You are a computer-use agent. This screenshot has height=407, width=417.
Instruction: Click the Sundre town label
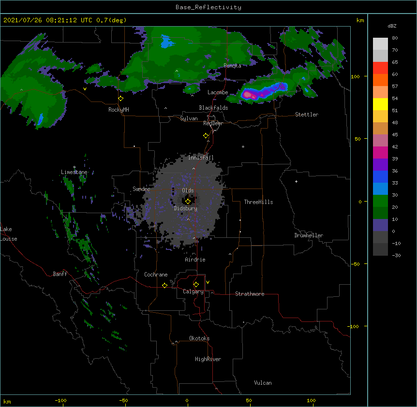coord(141,189)
